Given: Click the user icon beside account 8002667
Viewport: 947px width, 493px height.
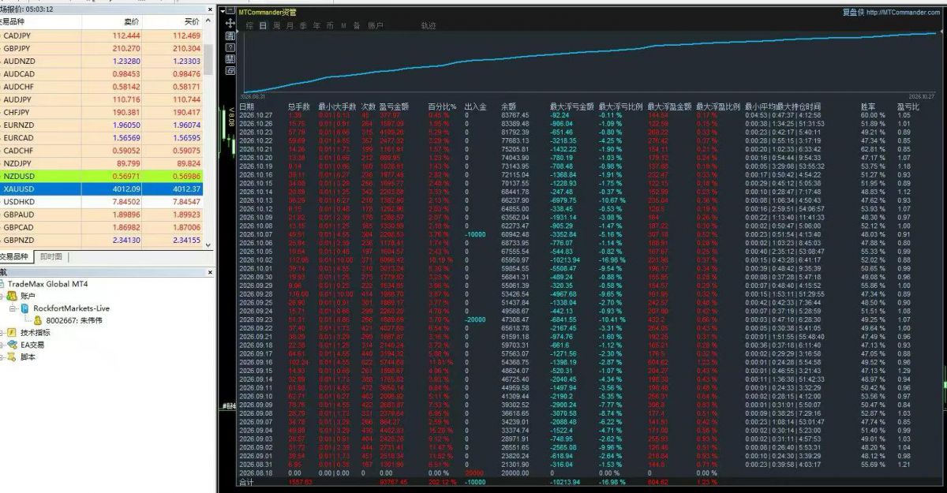Looking at the screenshot, I should tap(37, 320).
